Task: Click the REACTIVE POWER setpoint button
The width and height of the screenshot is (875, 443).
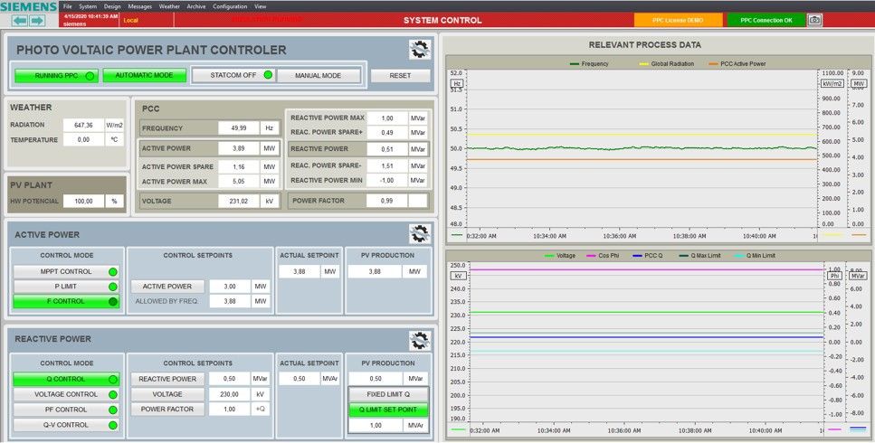Action: [x=167, y=379]
